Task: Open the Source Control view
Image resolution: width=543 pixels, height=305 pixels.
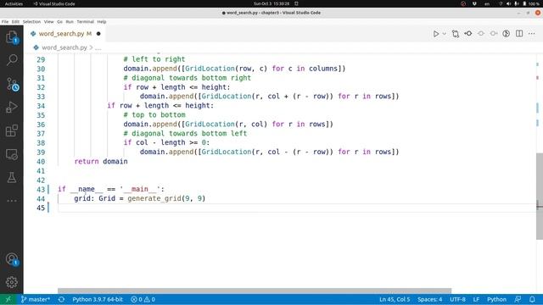Action: (12, 84)
